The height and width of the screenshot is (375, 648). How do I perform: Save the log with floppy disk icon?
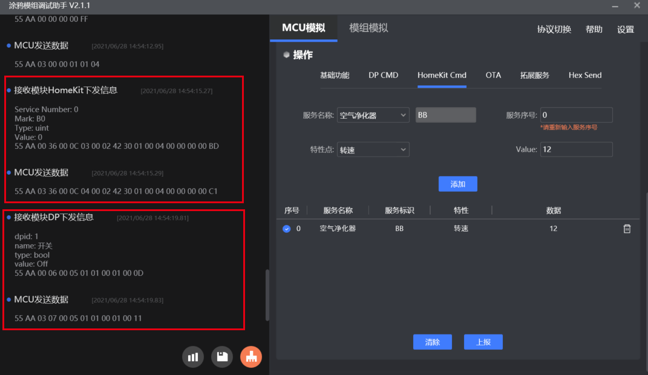coord(222,357)
